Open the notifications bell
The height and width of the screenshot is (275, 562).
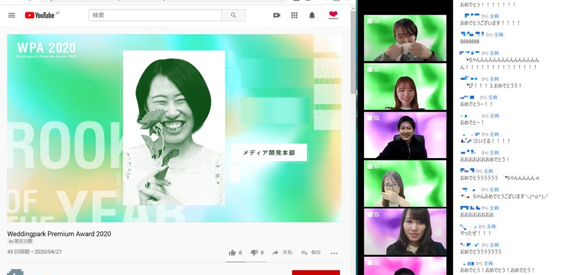tap(312, 15)
